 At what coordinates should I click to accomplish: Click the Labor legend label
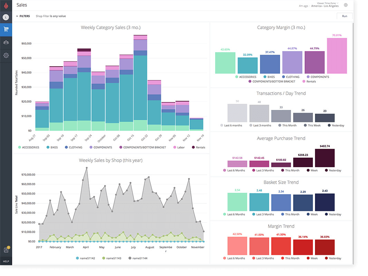click(x=180, y=147)
